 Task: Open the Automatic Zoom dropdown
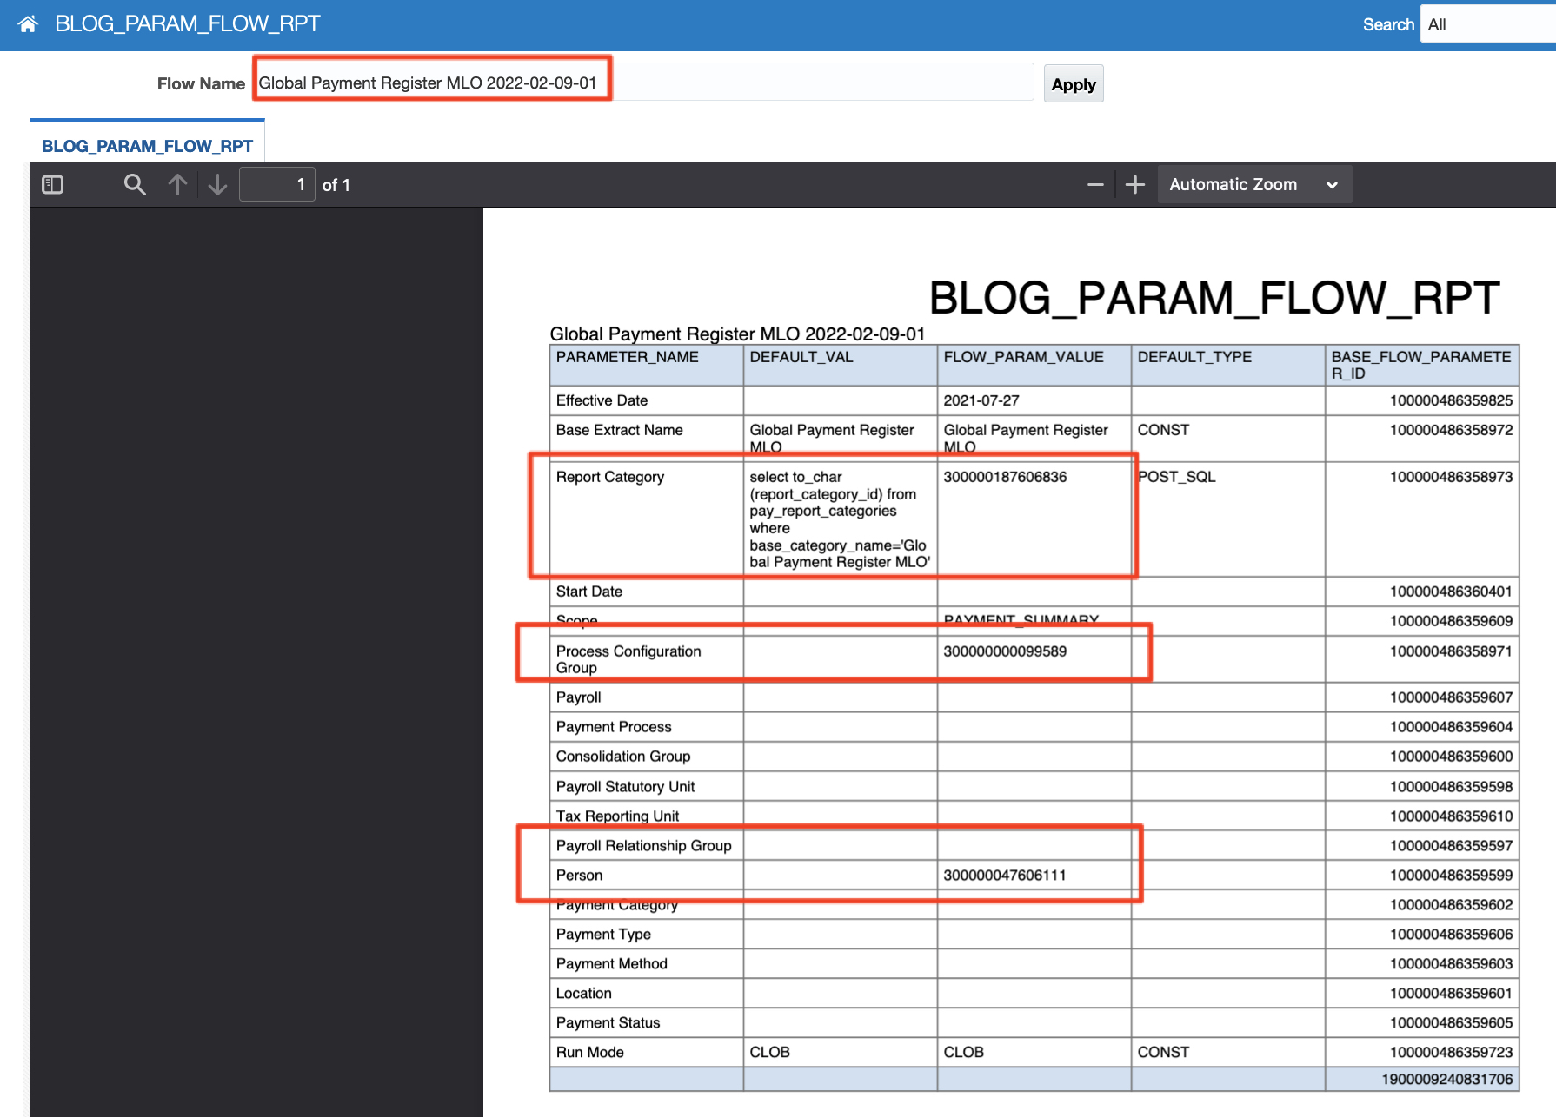1253,185
